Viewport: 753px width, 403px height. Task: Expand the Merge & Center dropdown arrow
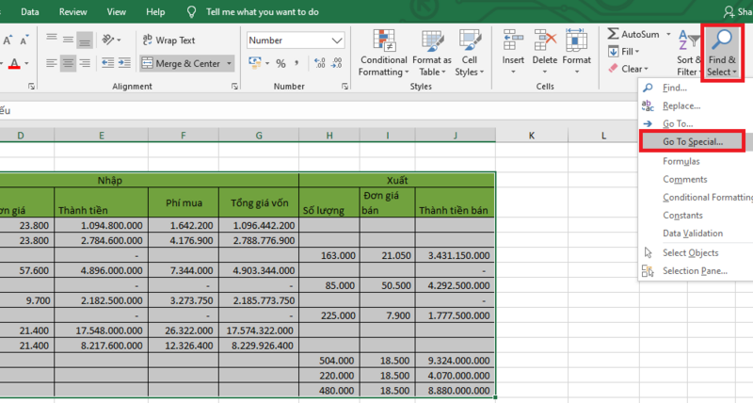(x=231, y=64)
